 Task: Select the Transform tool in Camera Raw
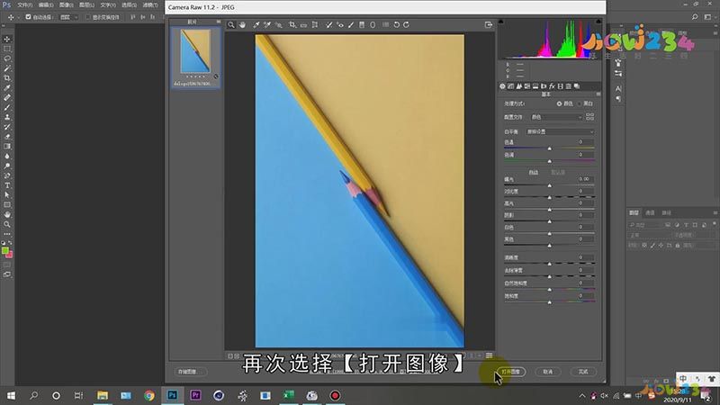(x=315, y=25)
